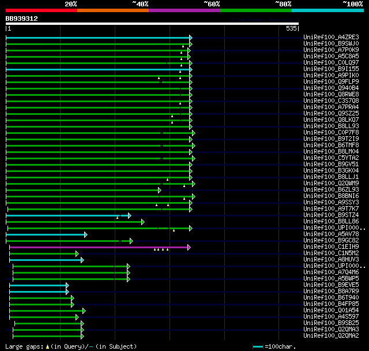Click label UniRef100_C5YTA2
Viewport: 369px width, 351px height.
pyautogui.click(x=331, y=158)
